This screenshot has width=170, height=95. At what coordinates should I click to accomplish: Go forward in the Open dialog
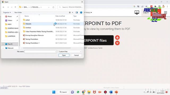pos(8,7)
